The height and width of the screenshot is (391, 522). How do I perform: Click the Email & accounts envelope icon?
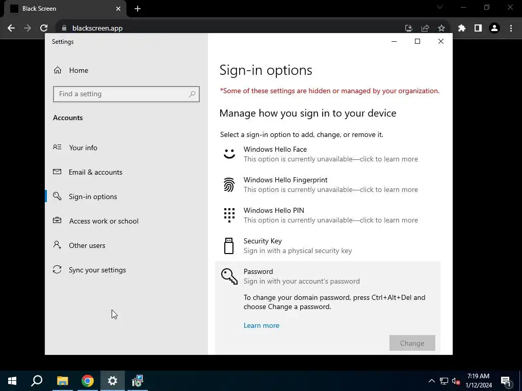tap(57, 172)
